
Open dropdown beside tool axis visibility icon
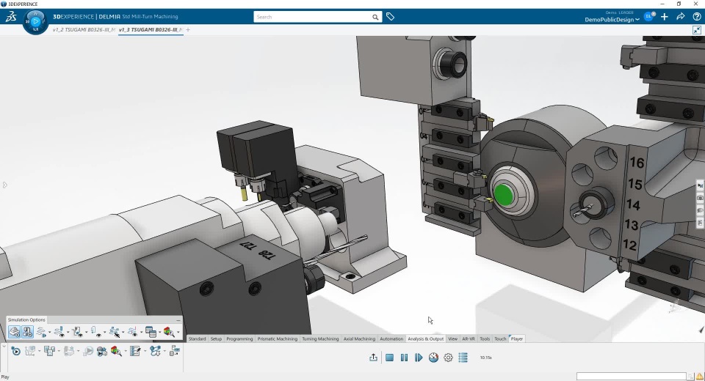(87, 332)
